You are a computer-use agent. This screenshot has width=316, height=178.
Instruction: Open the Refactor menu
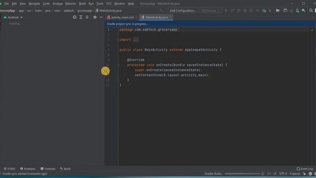coord(71,3)
